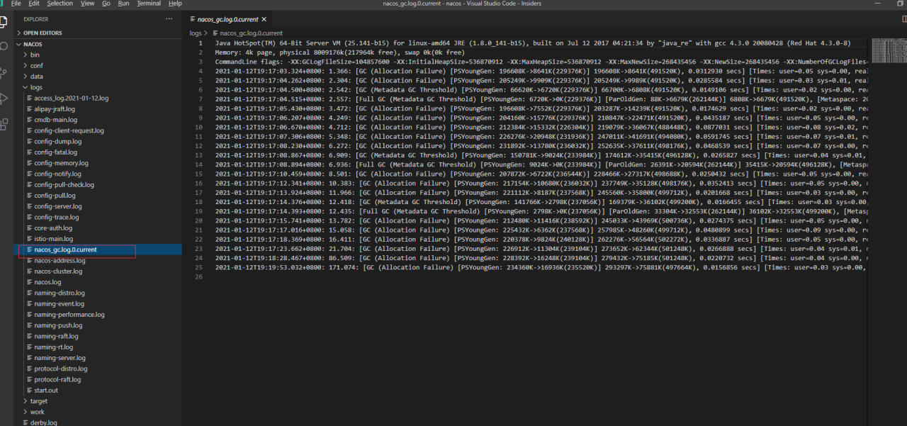
Task: Open the View menu
Action: click(87, 4)
